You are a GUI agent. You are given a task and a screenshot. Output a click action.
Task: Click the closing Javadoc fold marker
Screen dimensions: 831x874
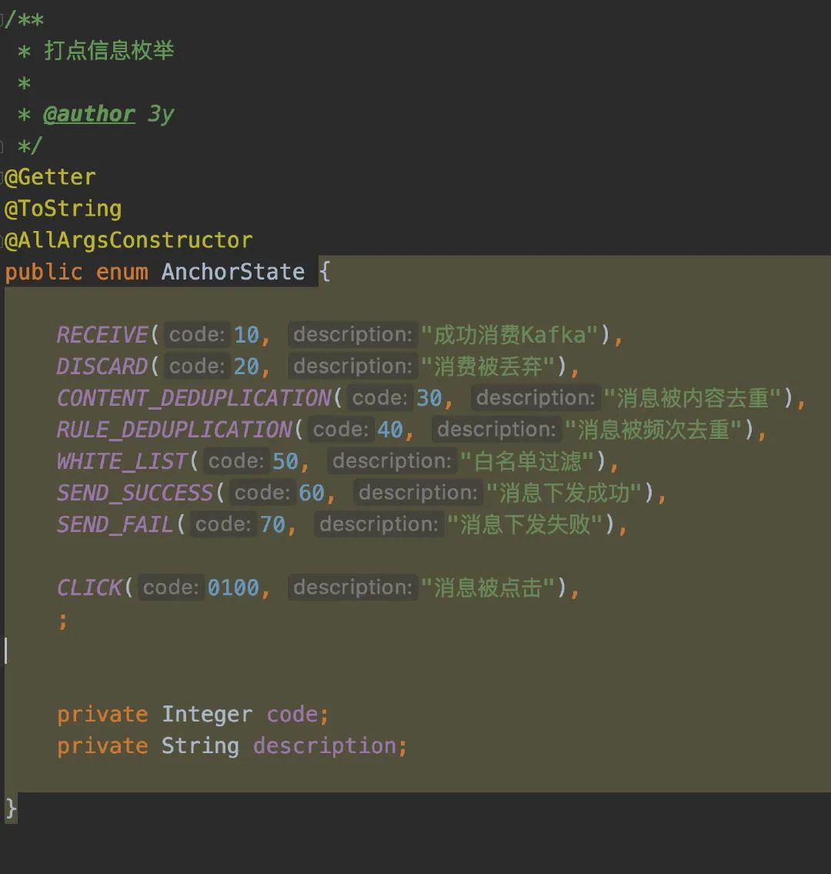(2, 146)
